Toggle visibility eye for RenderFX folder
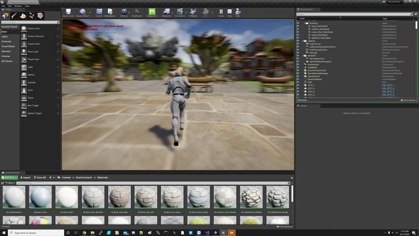 point(299,56)
